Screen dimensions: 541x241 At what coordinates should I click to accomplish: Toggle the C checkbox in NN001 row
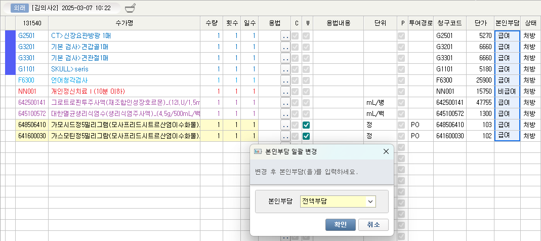296,92
